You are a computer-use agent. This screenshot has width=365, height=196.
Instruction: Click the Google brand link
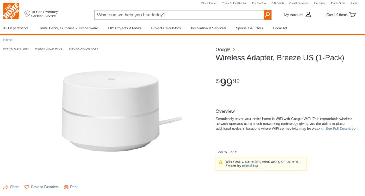tap(223, 50)
